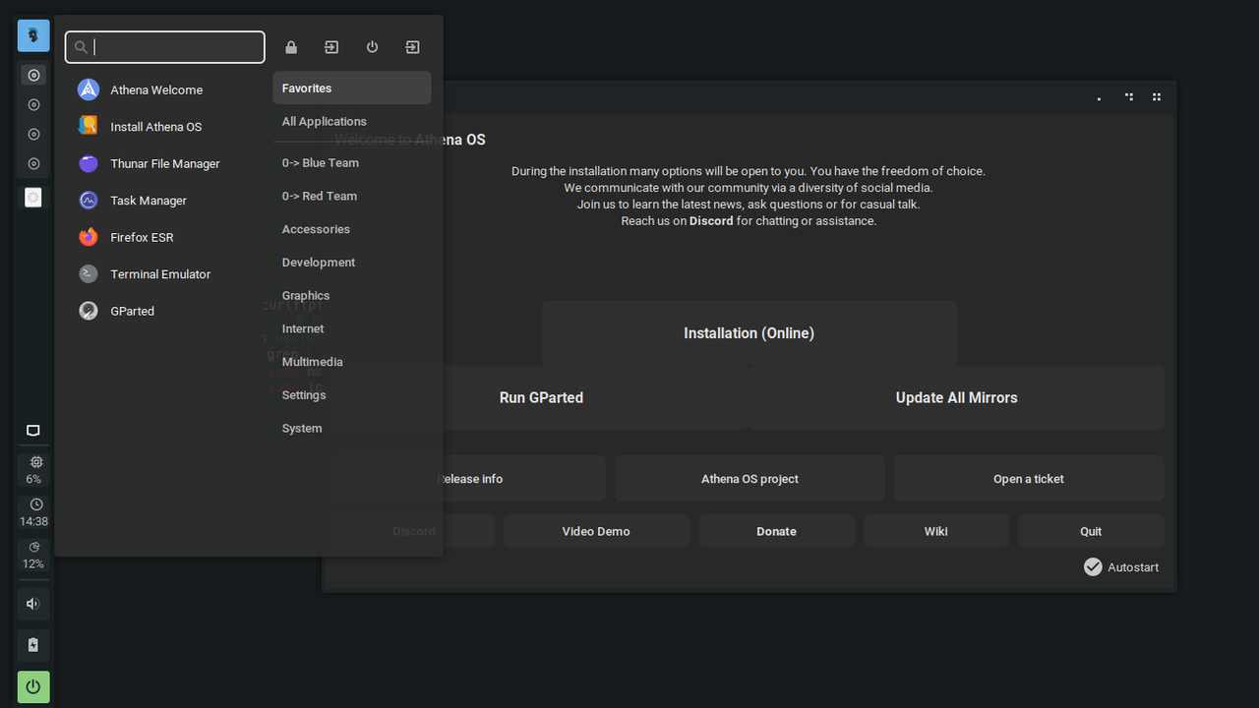Click Run GParted in Welcome window
The height and width of the screenshot is (708, 1259).
pos(541,397)
